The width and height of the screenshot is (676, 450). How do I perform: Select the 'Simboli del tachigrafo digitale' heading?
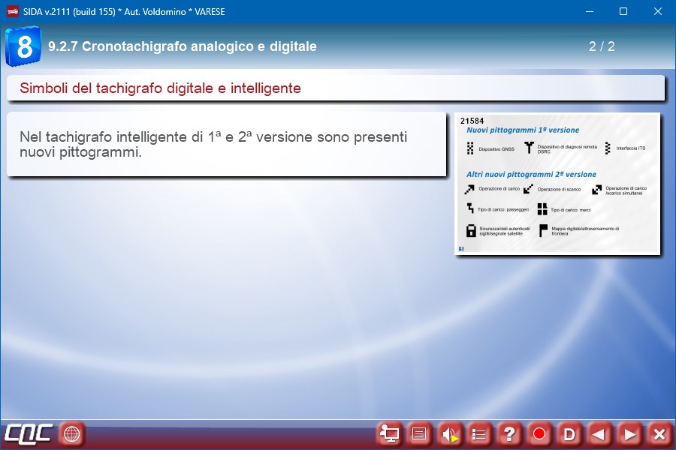click(x=160, y=88)
